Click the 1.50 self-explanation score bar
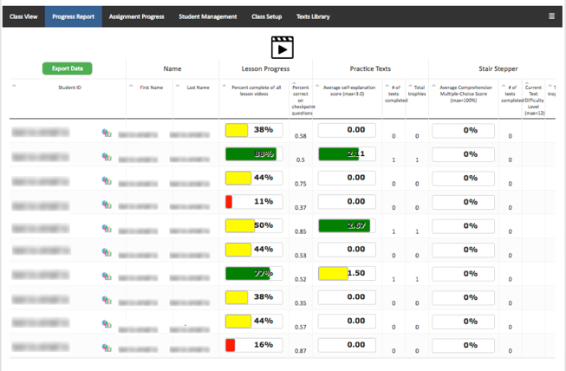The image size is (566, 371). point(347,274)
